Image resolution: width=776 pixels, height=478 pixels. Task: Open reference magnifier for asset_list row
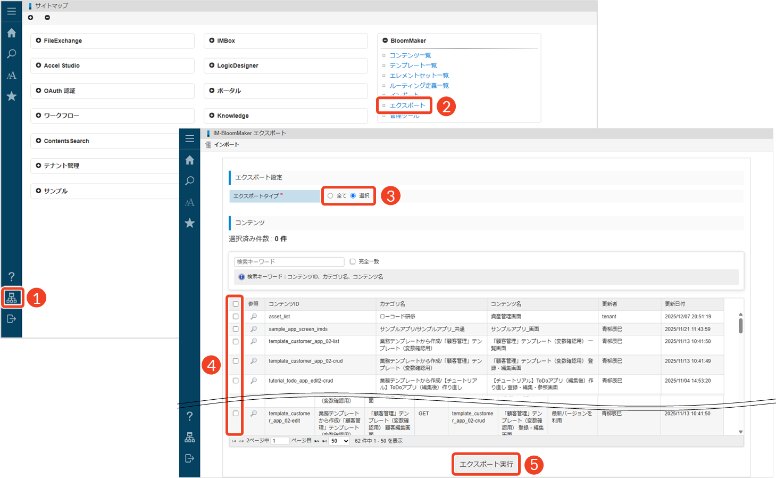coord(254,316)
